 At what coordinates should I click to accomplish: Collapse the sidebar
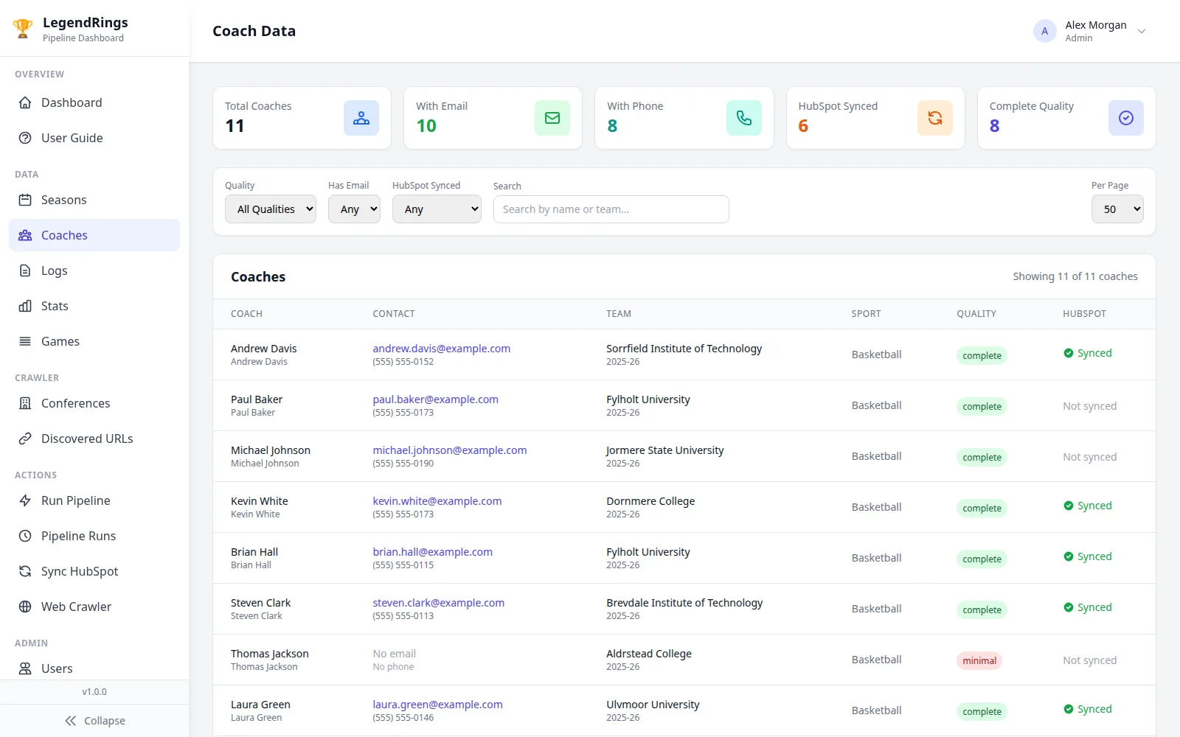pyautogui.click(x=94, y=721)
